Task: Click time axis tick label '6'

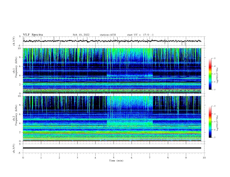Action: pos(132,158)
